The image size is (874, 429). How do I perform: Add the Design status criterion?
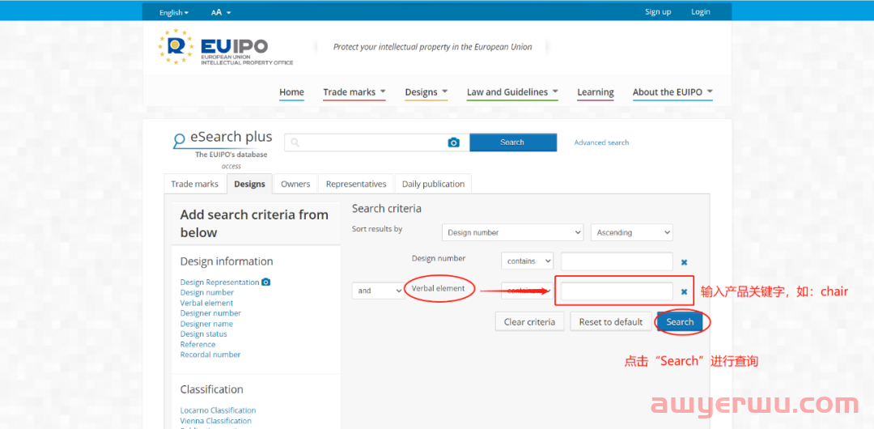[x=203, y=333]
